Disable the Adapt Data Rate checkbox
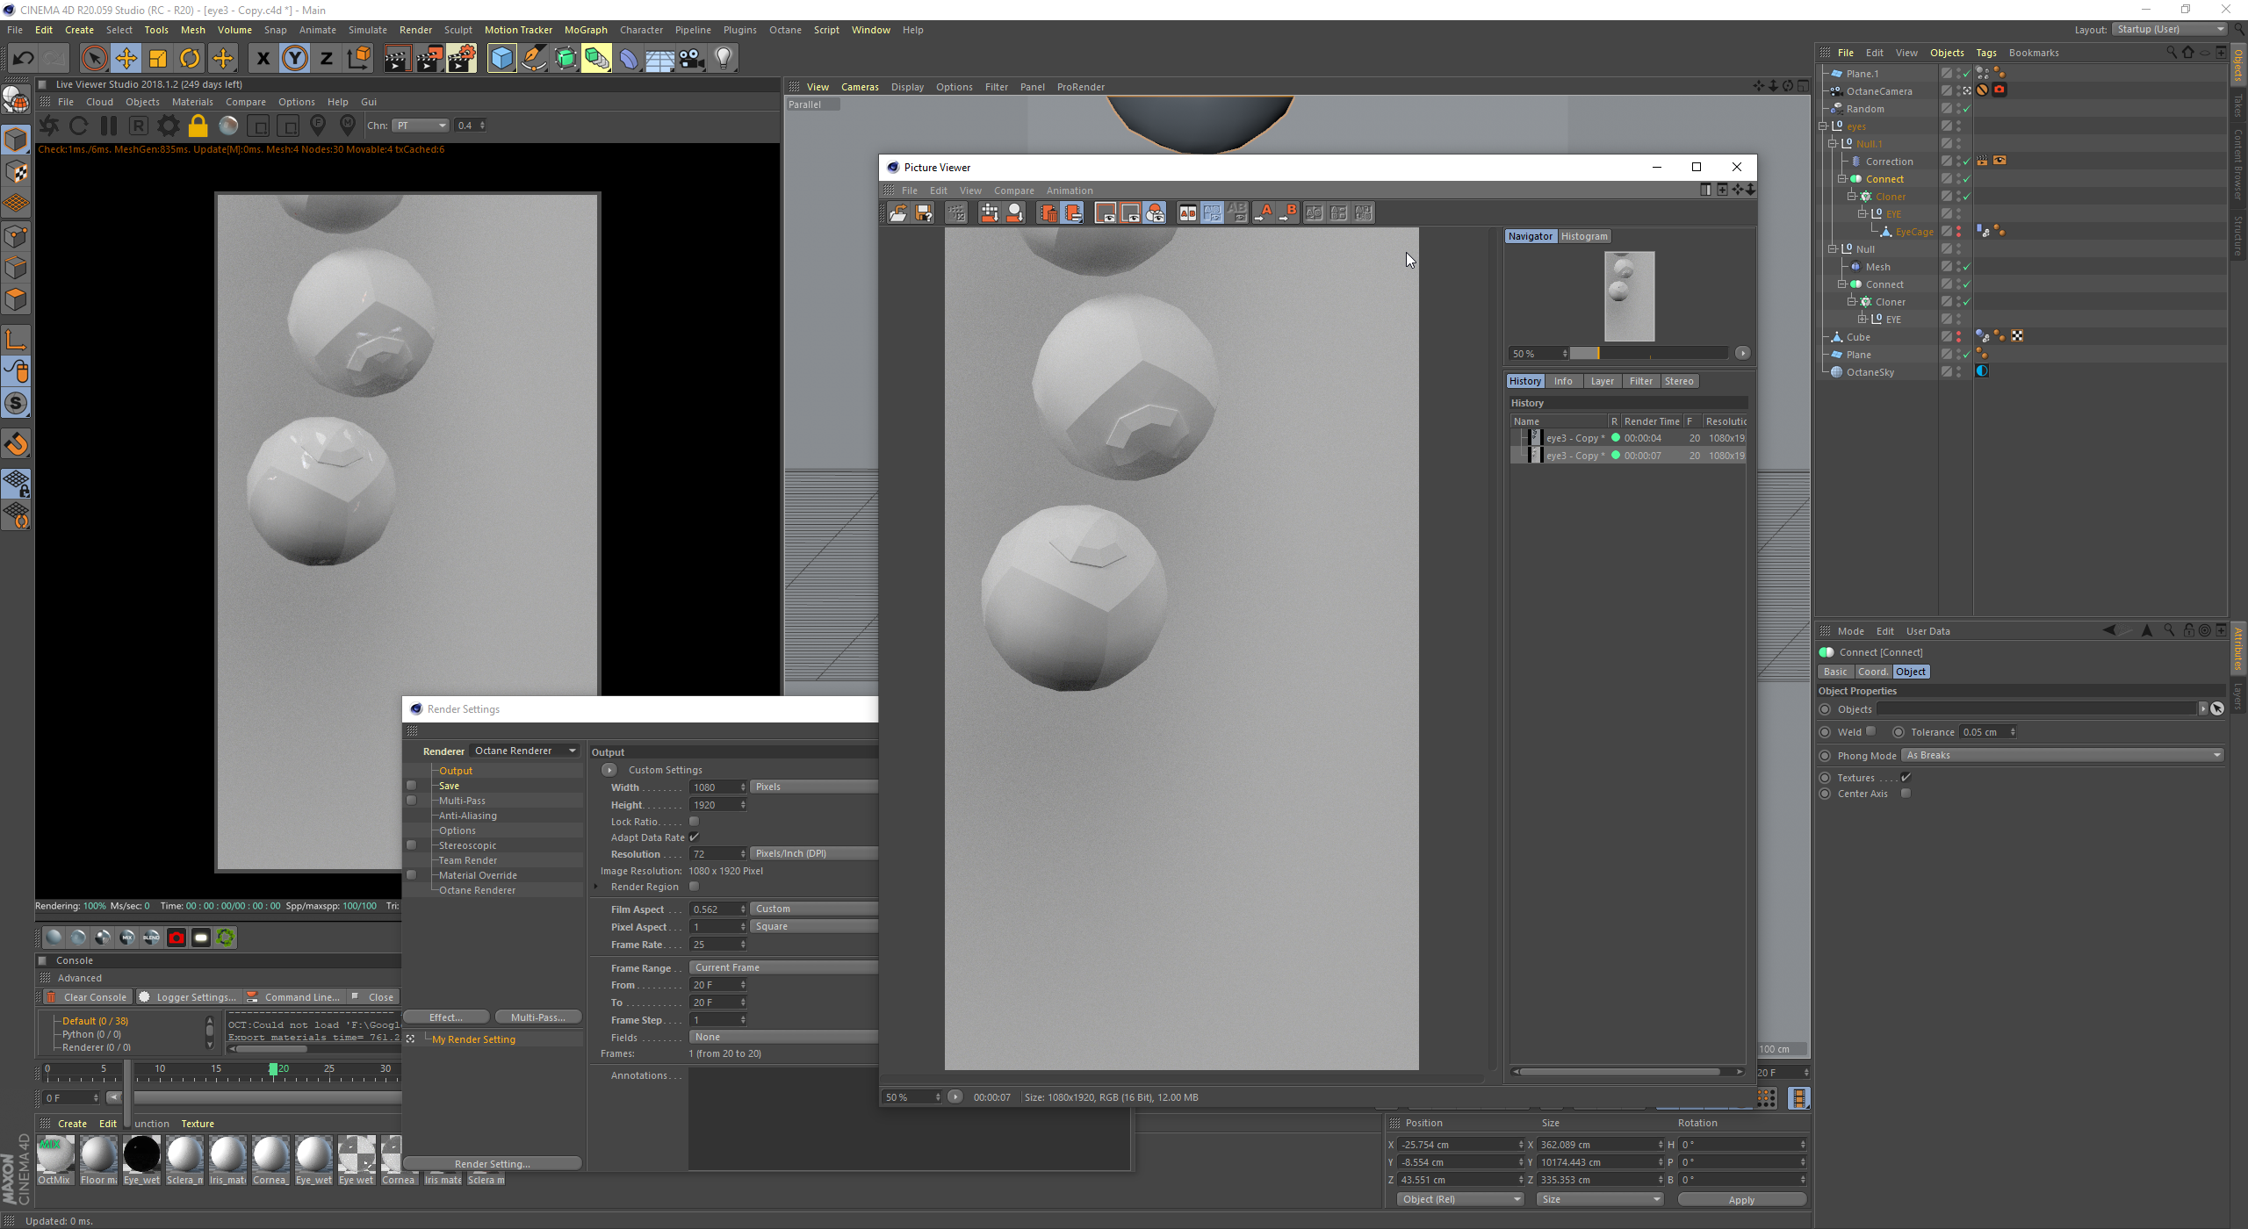Viewport: 2248px width, 1229px height. pyautogui.click(x=694, y=837)
